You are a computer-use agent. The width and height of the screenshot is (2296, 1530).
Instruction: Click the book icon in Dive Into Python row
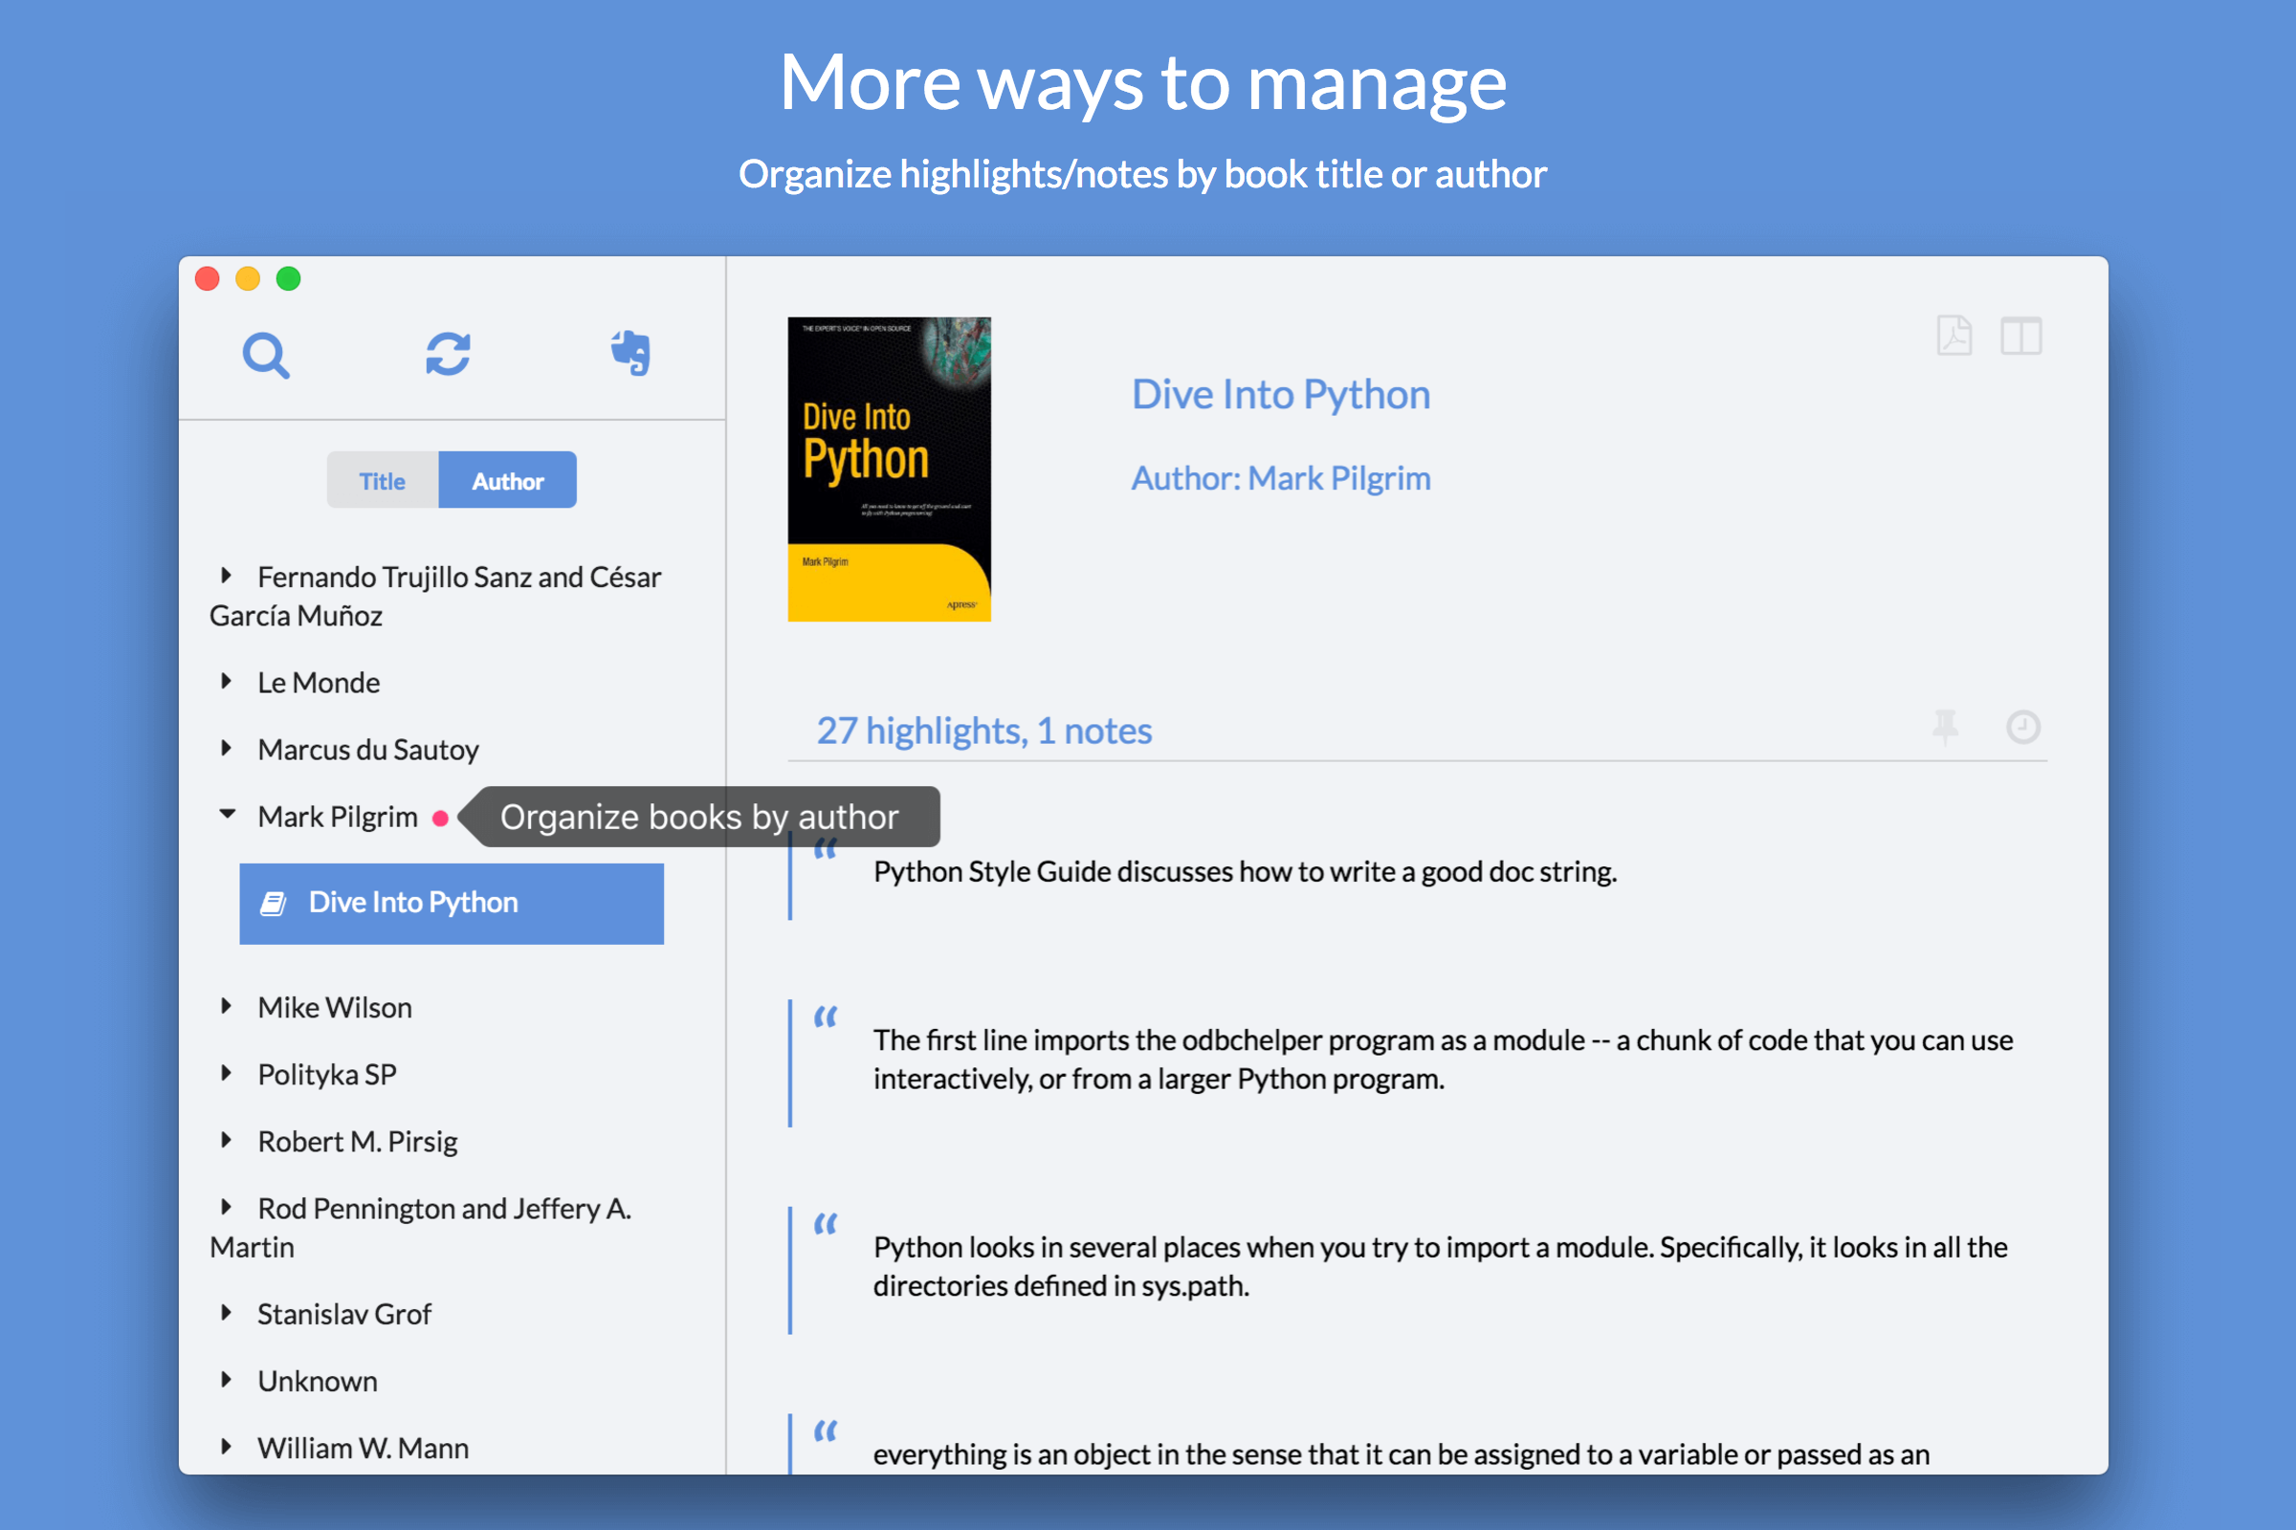click(x=274, y=904)
